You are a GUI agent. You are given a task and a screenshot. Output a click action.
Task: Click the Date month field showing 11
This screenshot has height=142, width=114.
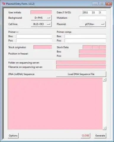coord(95,12)
